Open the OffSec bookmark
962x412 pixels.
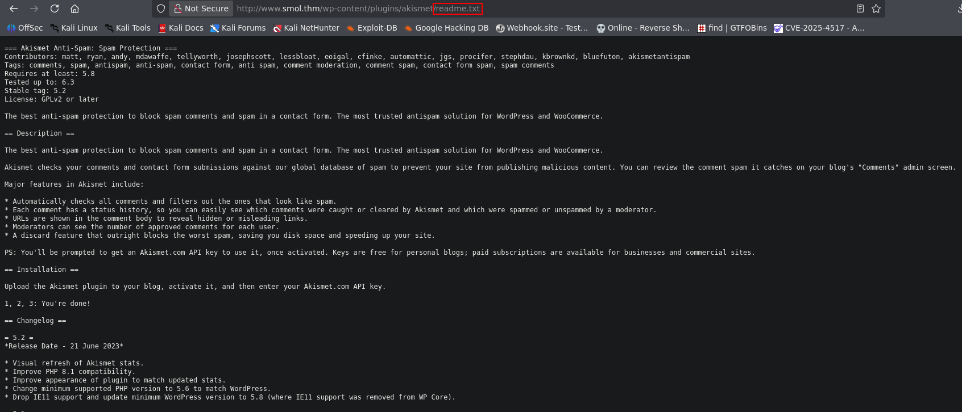[25, 28]
